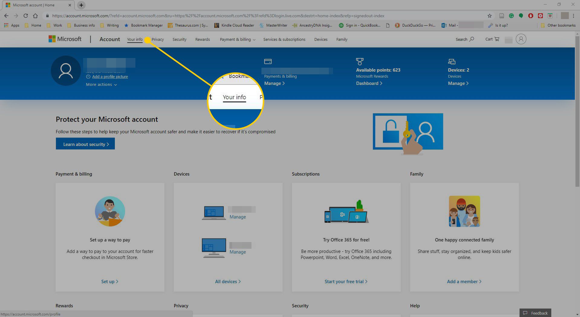Image resolution: width=580 pixels, height=317 pixels.
Task: Click Set up in Payment & billing card
Action: [110, 282]
